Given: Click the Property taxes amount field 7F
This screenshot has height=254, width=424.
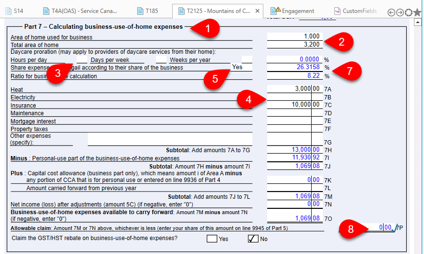Looking at the screenshot, I should (x=295, y=129).
